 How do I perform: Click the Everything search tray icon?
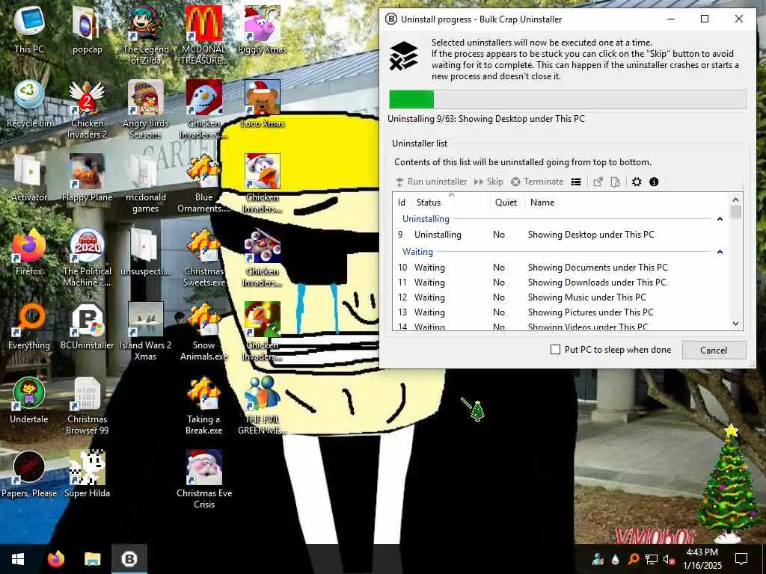634,559
